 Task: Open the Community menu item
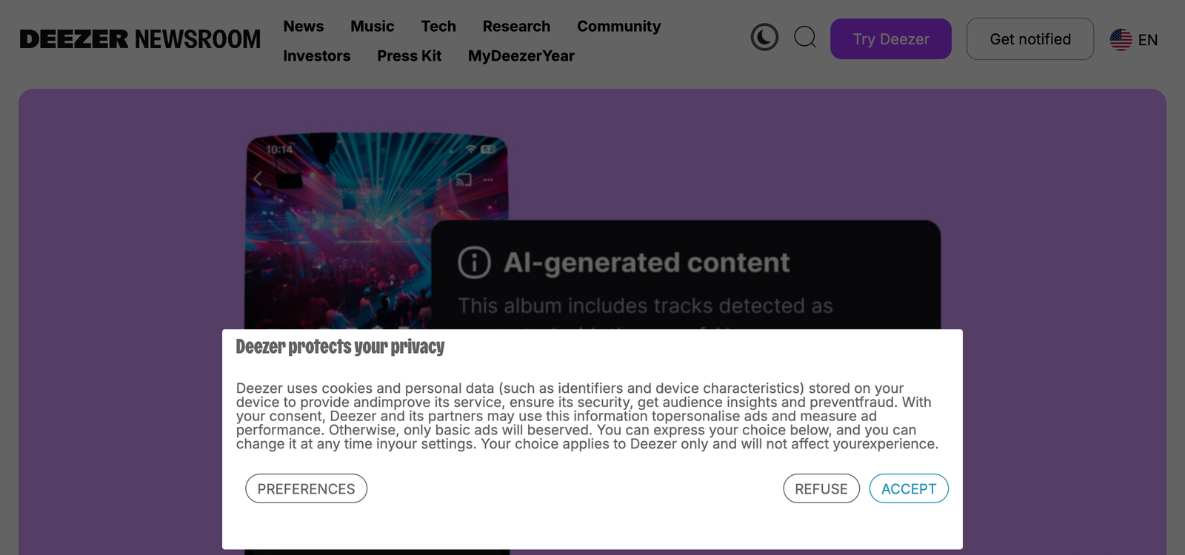pyautogui.click(x=619, y=27)
